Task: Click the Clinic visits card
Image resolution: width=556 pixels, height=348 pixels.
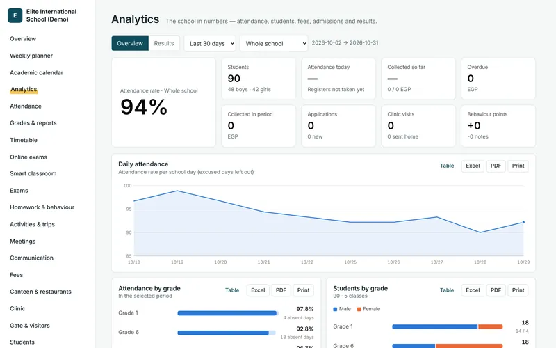Action: tap(418, 126)
